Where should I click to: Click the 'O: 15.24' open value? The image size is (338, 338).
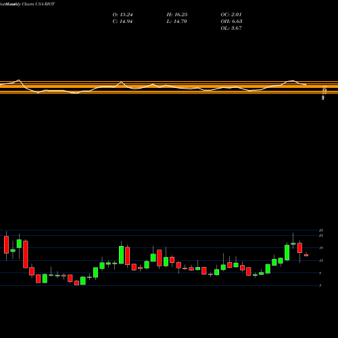(x=122, y=15)
